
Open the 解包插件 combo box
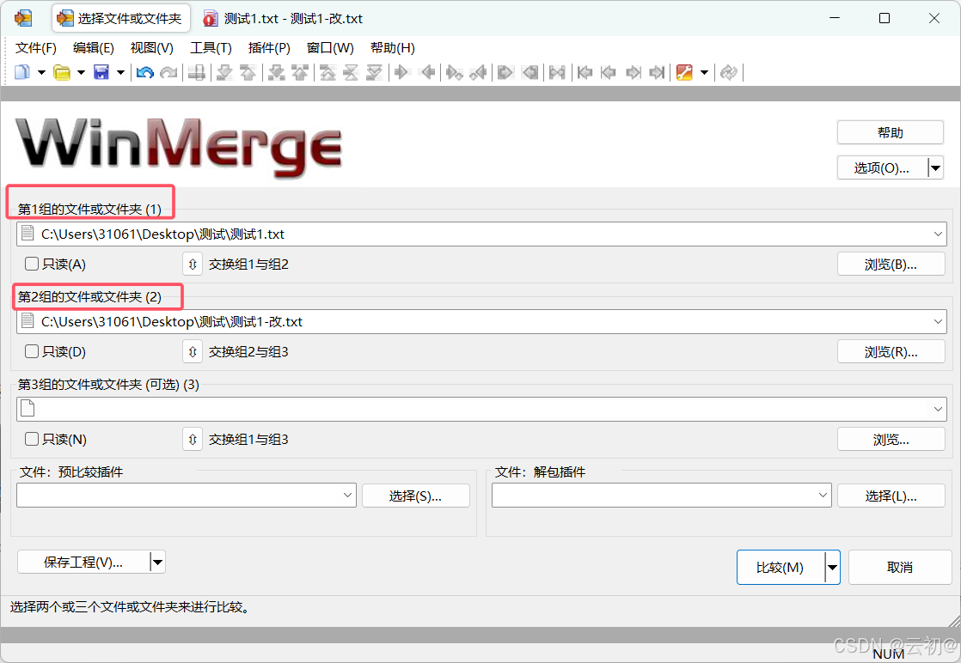[661, 496]
